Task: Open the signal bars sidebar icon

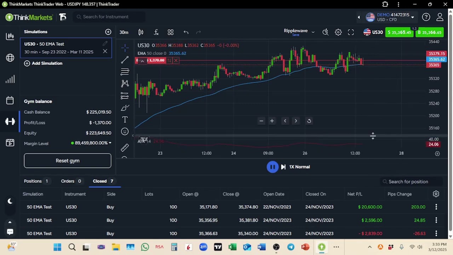Action: pyautogui.click(x=10, y=79)
